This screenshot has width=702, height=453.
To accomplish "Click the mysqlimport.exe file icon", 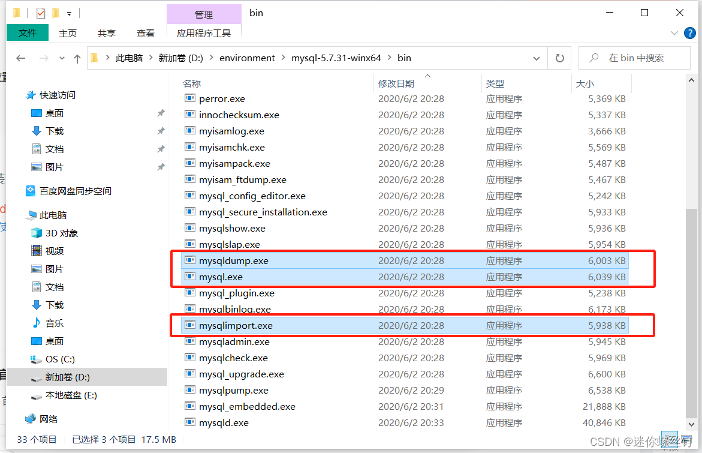I will [x=190, y=325].
